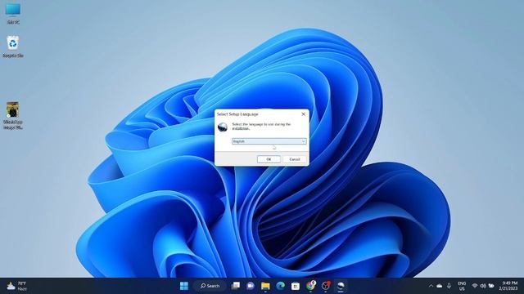Close the Select Setup Language dialog
Image resolution: width=524 pixels, height=294 pixels.
pos(303,114)
